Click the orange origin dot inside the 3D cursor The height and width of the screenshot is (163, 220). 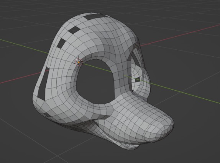pyautogui.click(x=79, y=62)
